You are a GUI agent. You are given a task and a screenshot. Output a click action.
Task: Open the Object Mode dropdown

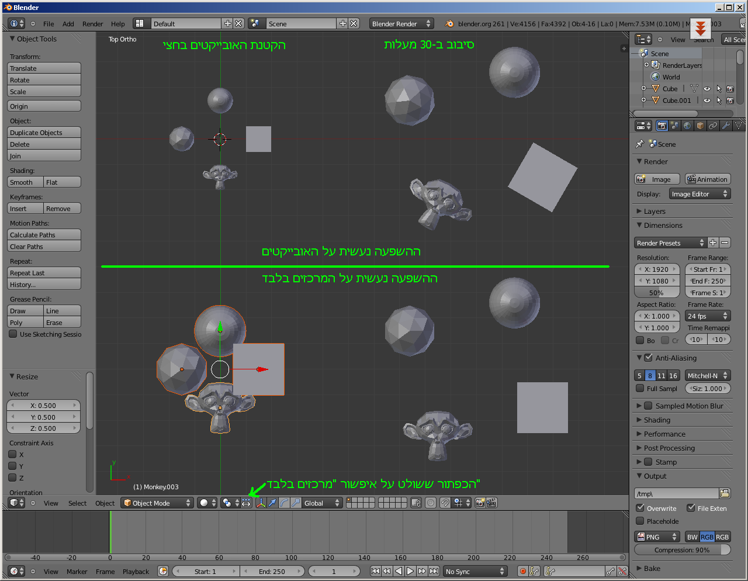point(157,503)
